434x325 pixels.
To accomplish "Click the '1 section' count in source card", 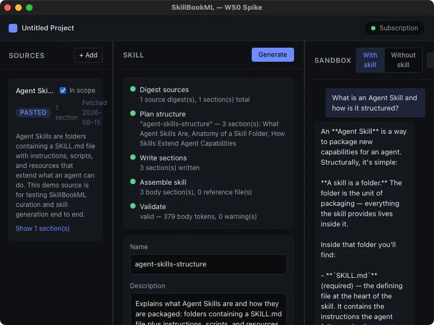I will pos(66,113).
